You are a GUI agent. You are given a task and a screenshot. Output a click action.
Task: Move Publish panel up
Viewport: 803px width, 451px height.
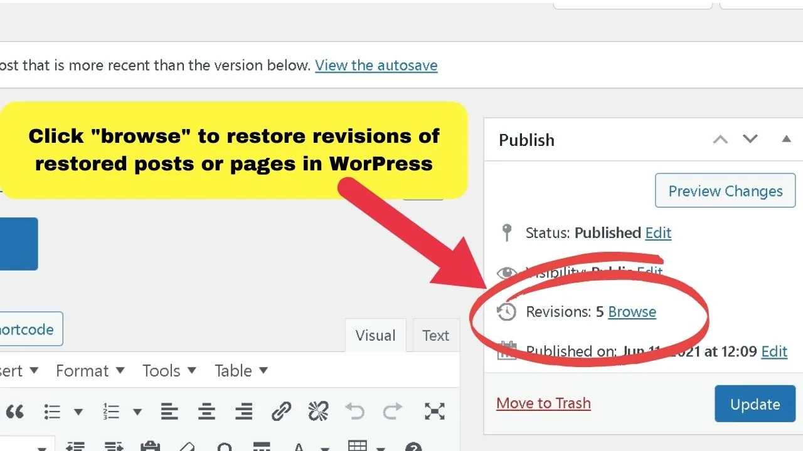(720, 139)
